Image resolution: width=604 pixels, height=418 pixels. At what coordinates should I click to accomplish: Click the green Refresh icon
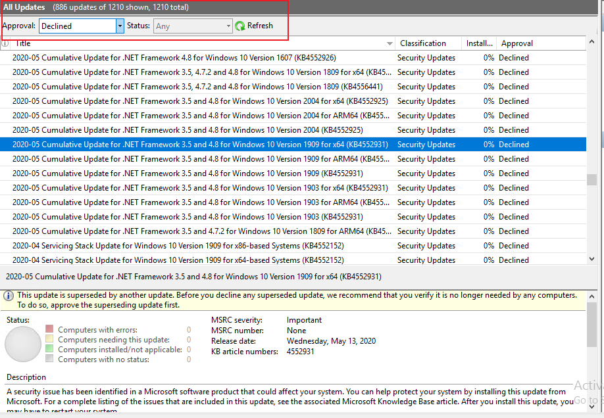pos(240,26)
